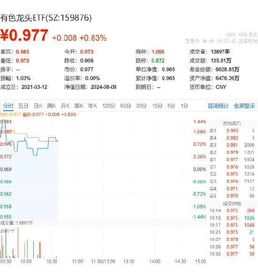Click the 买4 order row at 0.971
The height and width of the screenshot is (274, 258).
pos(232,189)
